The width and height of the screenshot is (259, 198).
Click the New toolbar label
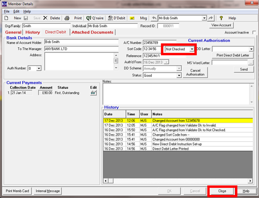tap(18, 18)
